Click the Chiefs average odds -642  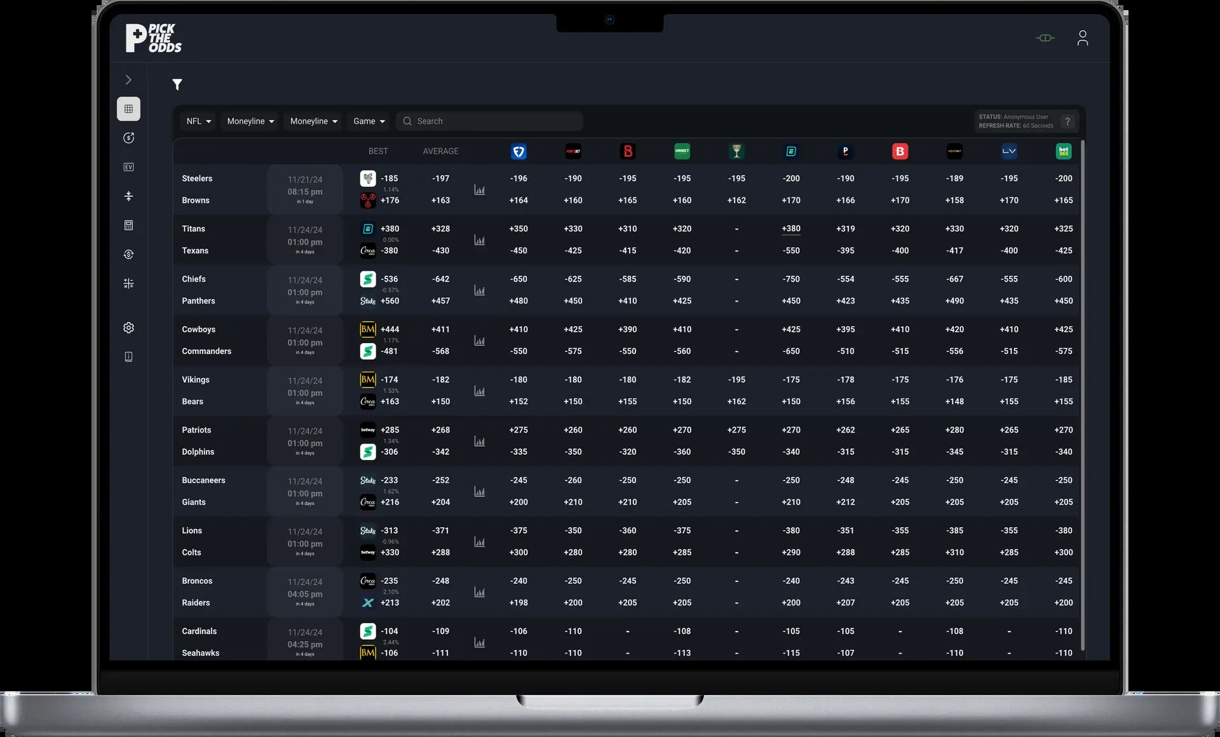point(440,279)
